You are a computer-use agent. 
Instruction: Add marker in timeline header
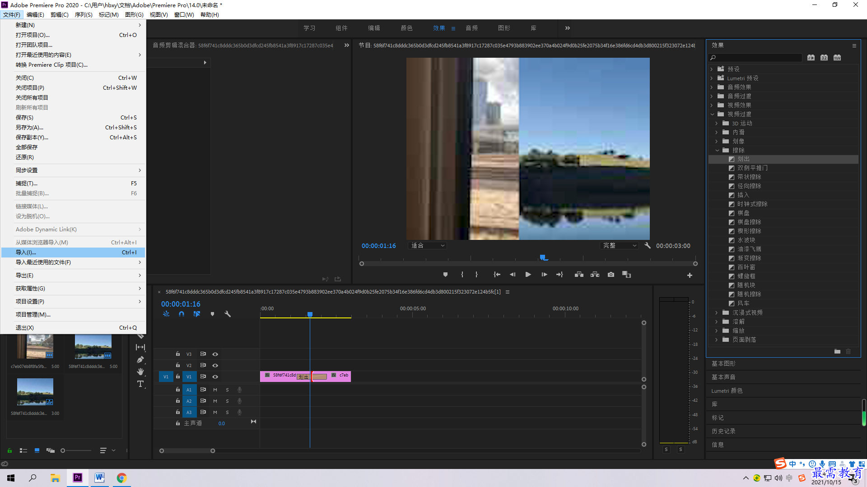point(212,314)
